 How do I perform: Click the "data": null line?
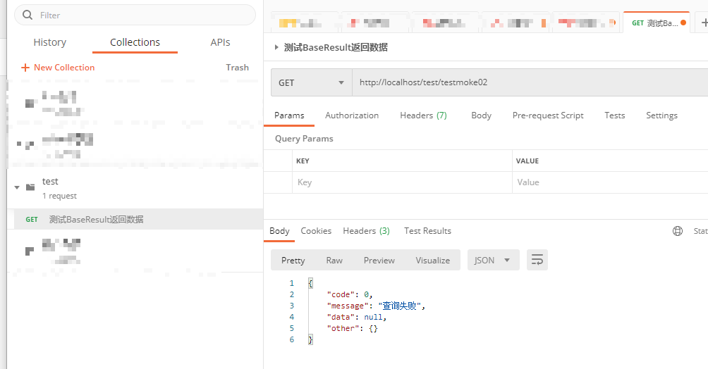tap(357, 317)
